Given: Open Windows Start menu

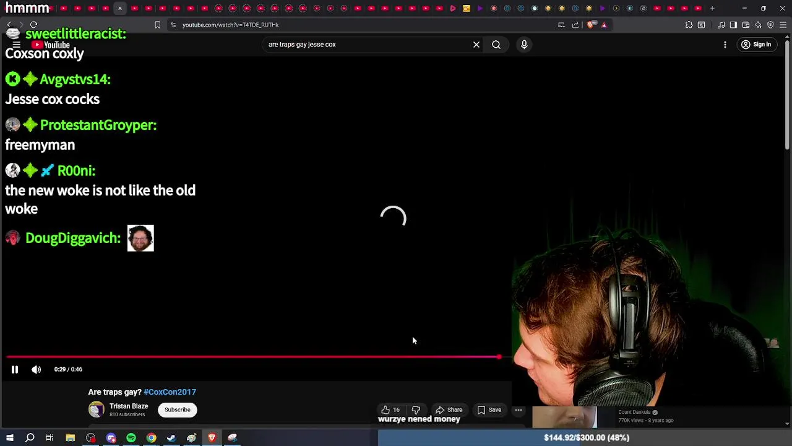Looking at the screenshot, I should pos(9,438).
